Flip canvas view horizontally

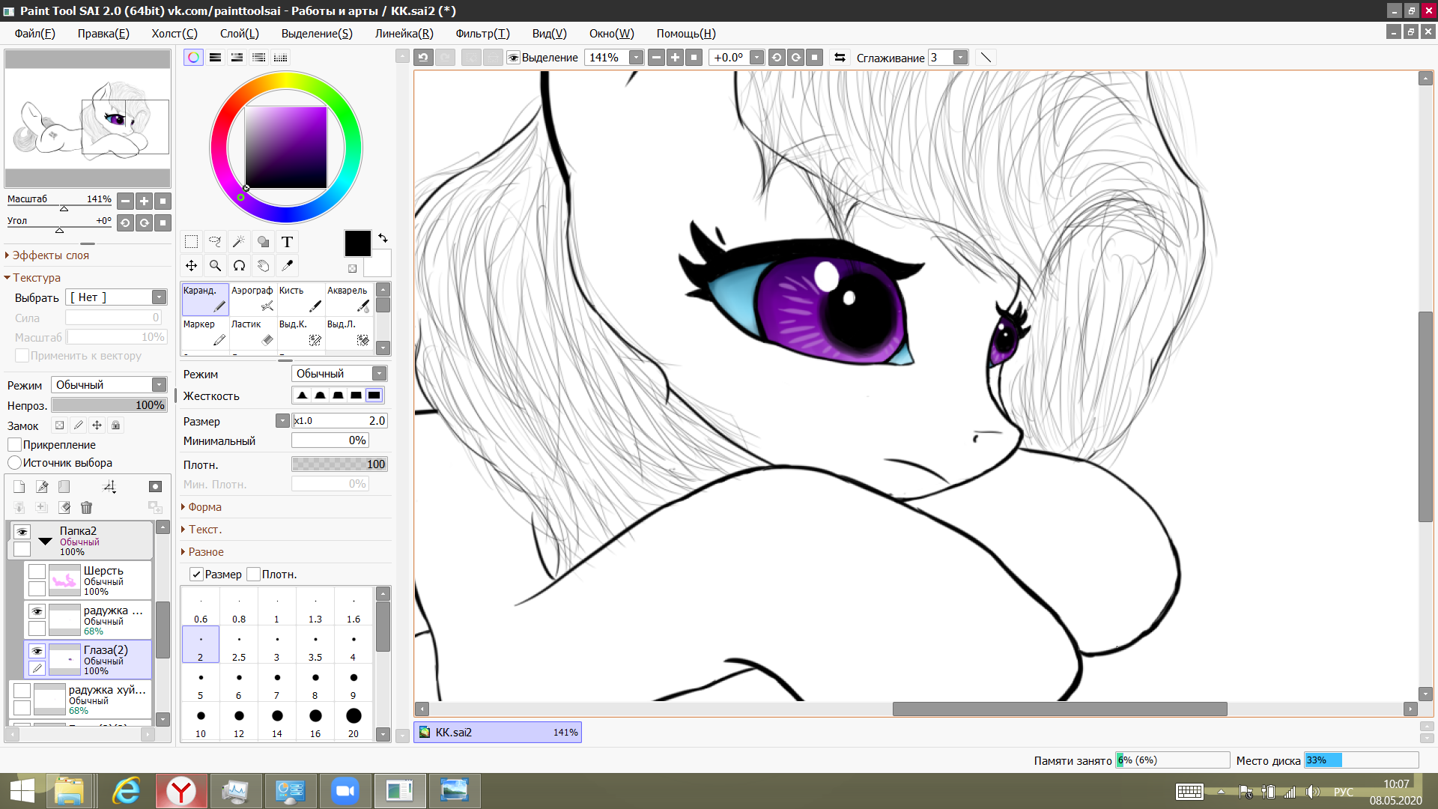coord(840,58)
